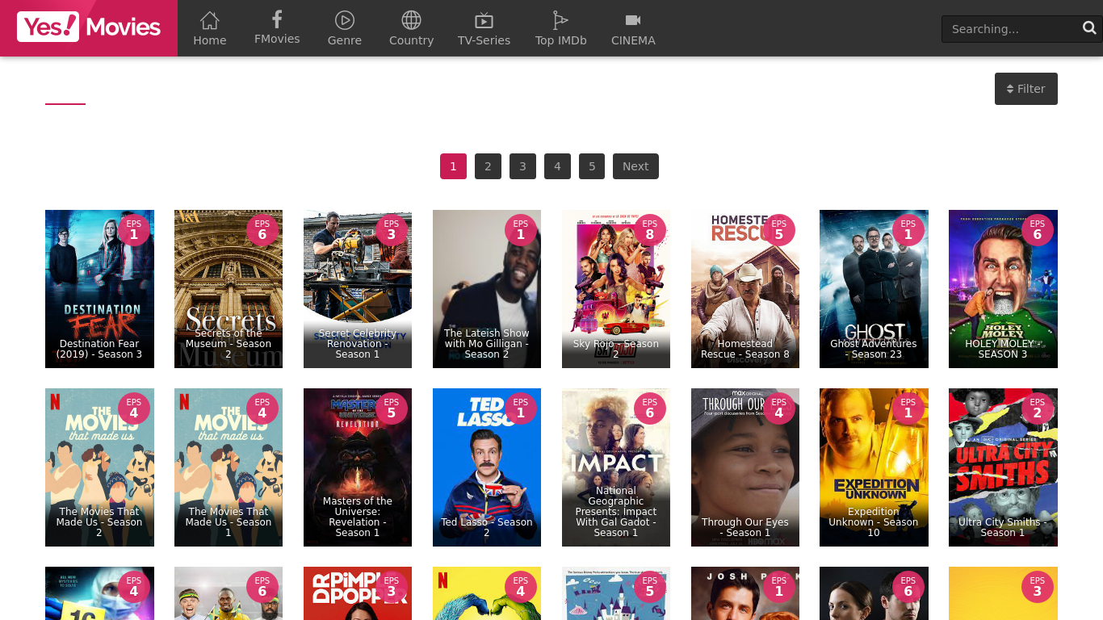Open the TV-Series menu label

(x=484, y=40)
